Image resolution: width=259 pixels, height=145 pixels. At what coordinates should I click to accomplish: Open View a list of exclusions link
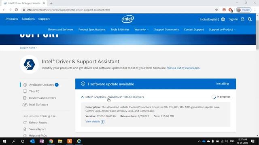pyautogui.click(x=183, y=68)
